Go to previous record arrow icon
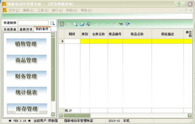This screenshot has height=124, width=195. (x=101, y=24)
